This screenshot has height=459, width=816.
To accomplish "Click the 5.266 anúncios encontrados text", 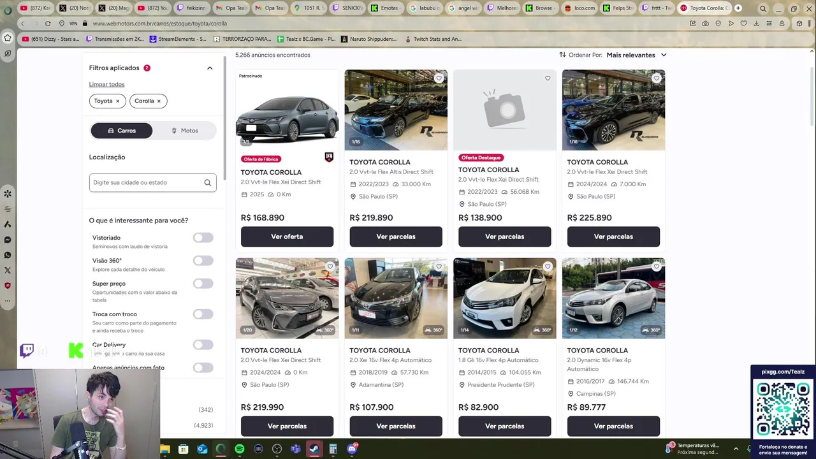I will [x=273, y=55].
